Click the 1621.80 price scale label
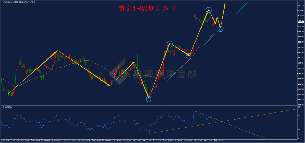Screen dimensions: 305x143 (301, 95)
